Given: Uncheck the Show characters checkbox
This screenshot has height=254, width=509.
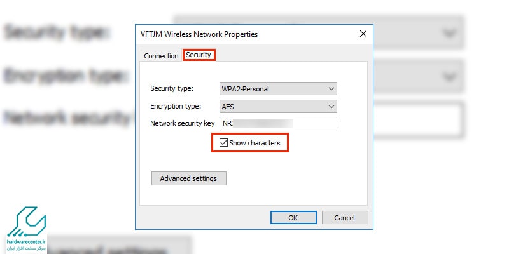Looking at the screenshot, I should [223, 142].
